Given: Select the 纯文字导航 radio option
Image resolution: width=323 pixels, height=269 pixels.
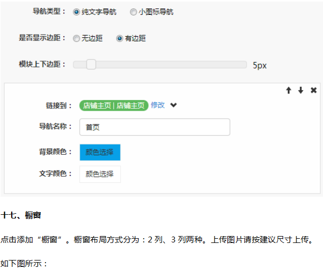Looking at the screenshot, I should (x=76, y=12).
